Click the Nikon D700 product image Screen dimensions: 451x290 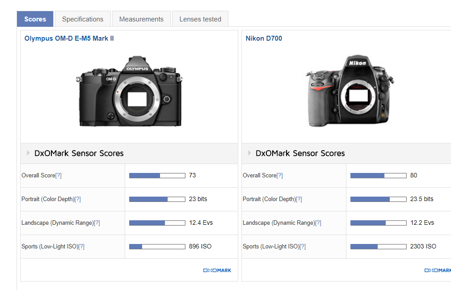[x=350, y=91]
